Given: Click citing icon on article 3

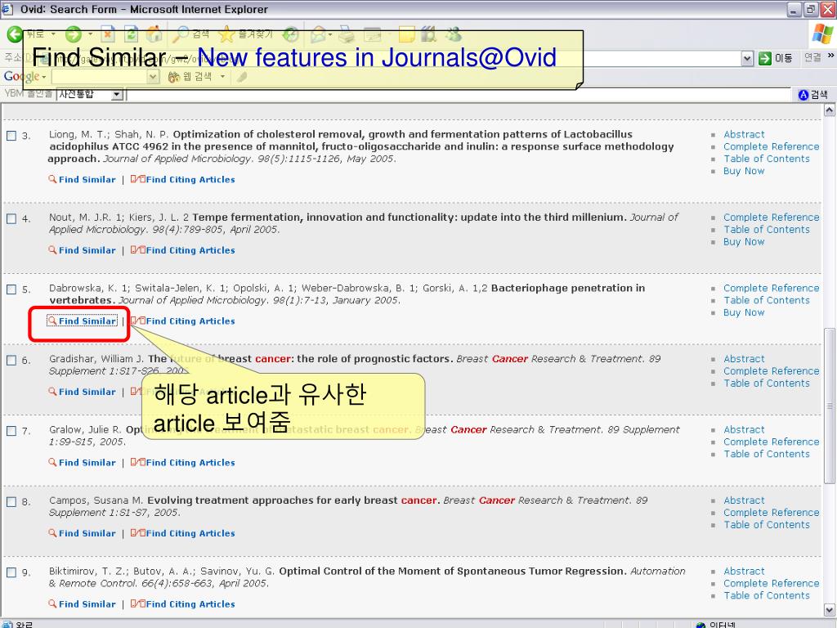Looking at the screenshot, I should click(137, 179).
